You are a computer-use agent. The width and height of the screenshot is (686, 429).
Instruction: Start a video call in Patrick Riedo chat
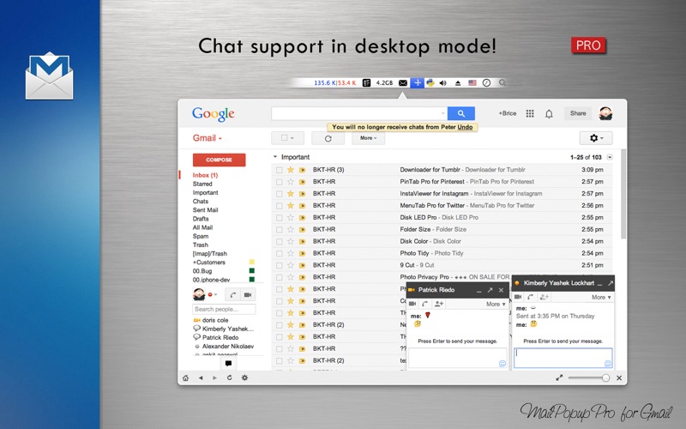pyautogui.click(x=412, y=304)
